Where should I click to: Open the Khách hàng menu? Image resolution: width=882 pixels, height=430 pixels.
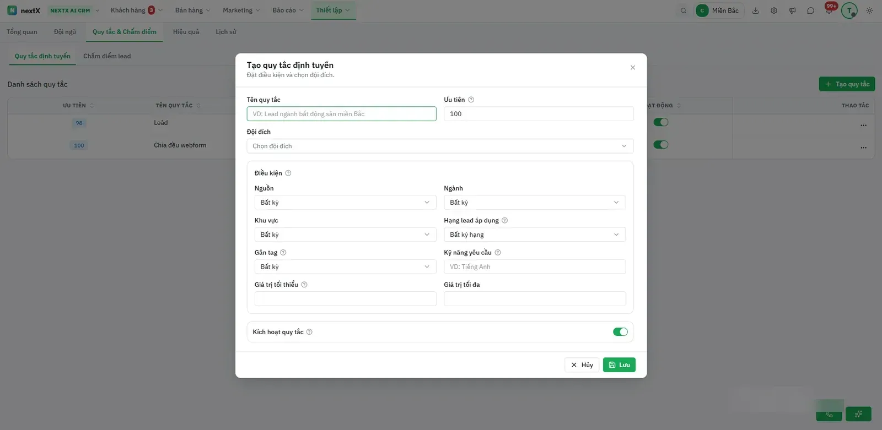[137, 10]
